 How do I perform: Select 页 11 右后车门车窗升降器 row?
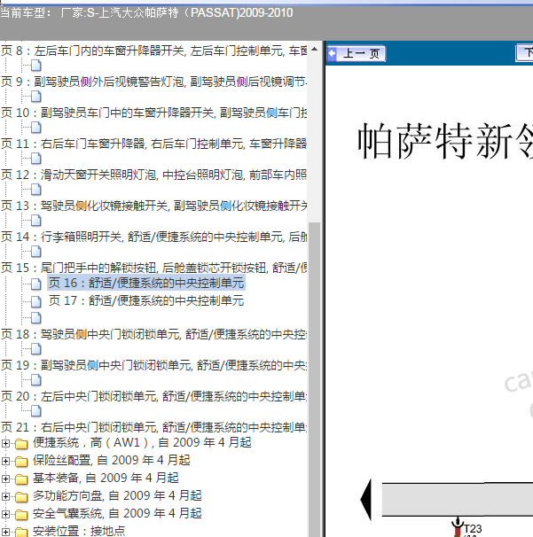(153, 144)
